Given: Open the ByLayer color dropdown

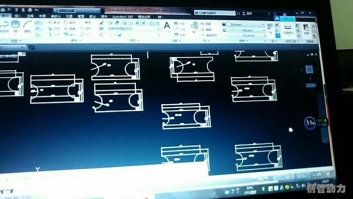Looking at the screenshot, I should click(245, 24).
